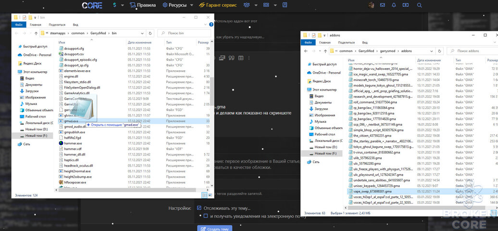Click help question icon in bin window
Viewport: 498px width, 231px height.
(x=211, y=25)
